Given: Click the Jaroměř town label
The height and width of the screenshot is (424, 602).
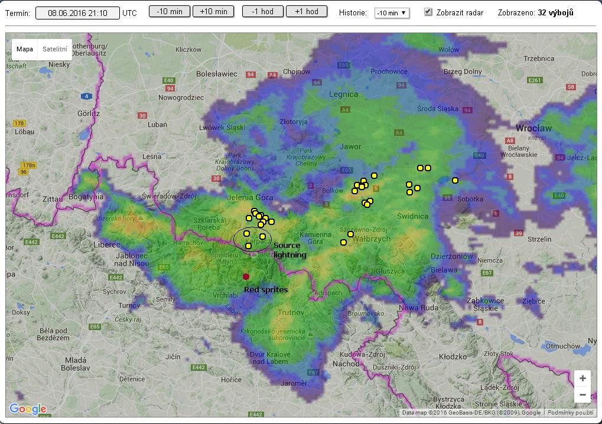Looking at the screenshot, I should coord(294,383).
